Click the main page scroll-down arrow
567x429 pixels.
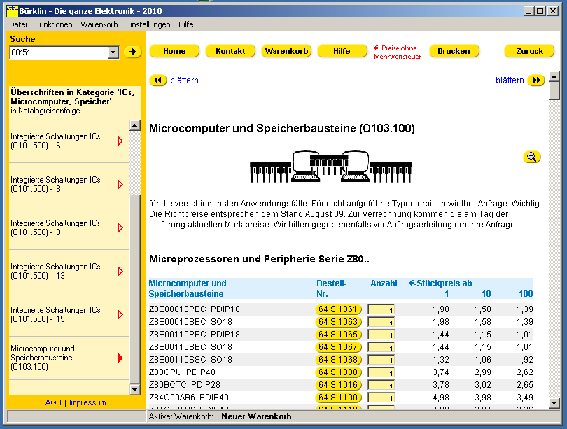point(554,403)
